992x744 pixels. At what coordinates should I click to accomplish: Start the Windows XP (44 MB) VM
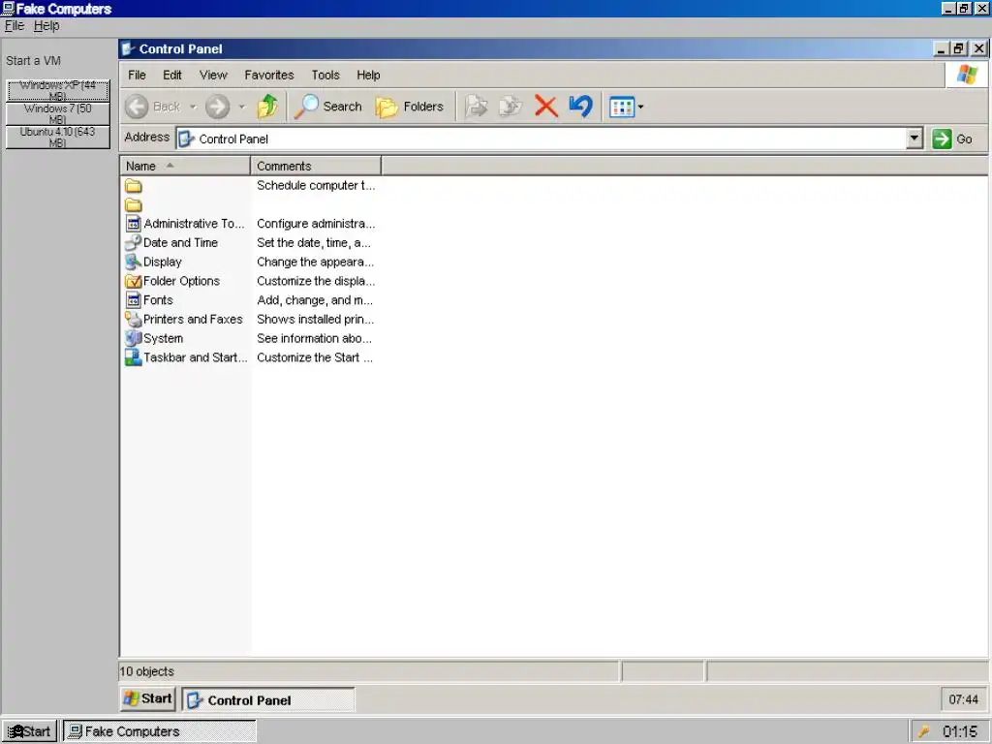click(x=57, y=90)
